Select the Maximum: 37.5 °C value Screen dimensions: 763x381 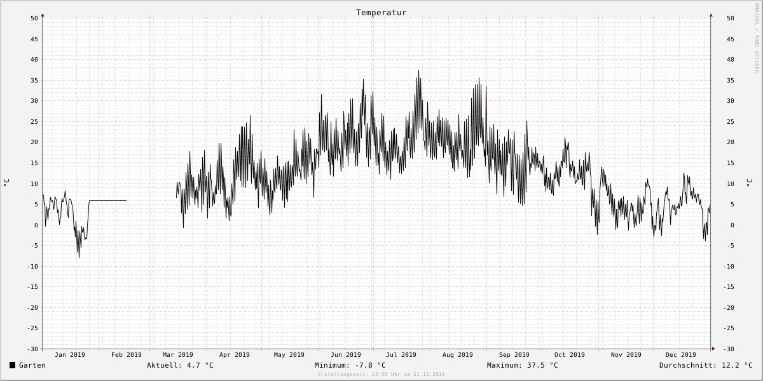click(522, 365)
